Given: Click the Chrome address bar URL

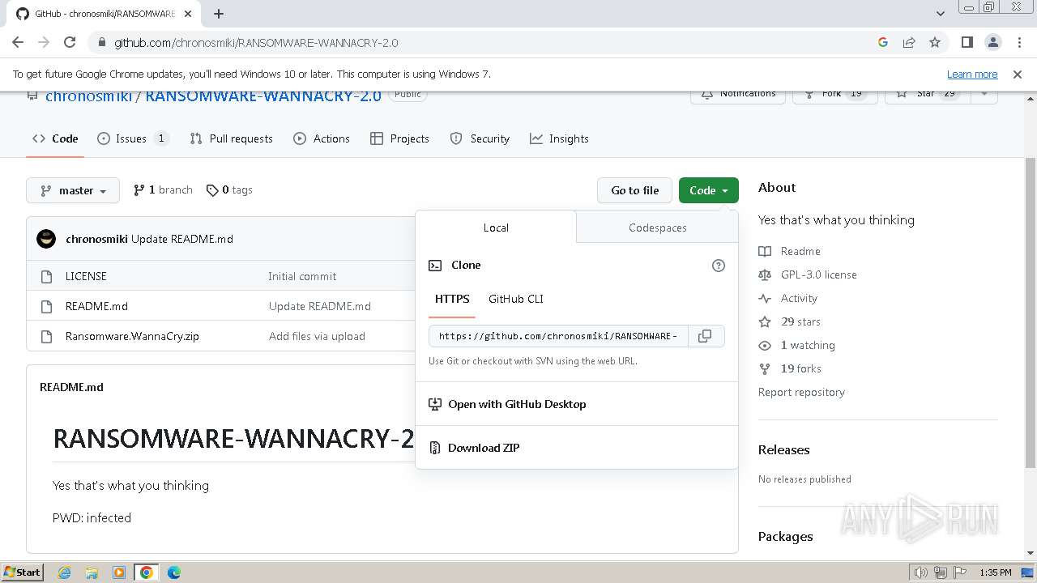Looking at the screenshot, I should click(x=256, y=42).
